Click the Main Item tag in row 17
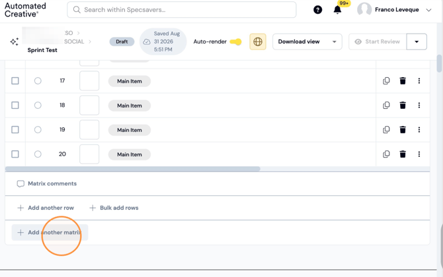 130,81
